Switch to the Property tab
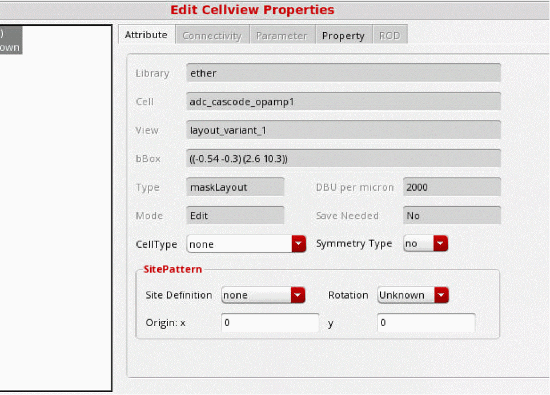Image resolution: width=550 pixels, height=395 pixels. [x=343, y=35]
